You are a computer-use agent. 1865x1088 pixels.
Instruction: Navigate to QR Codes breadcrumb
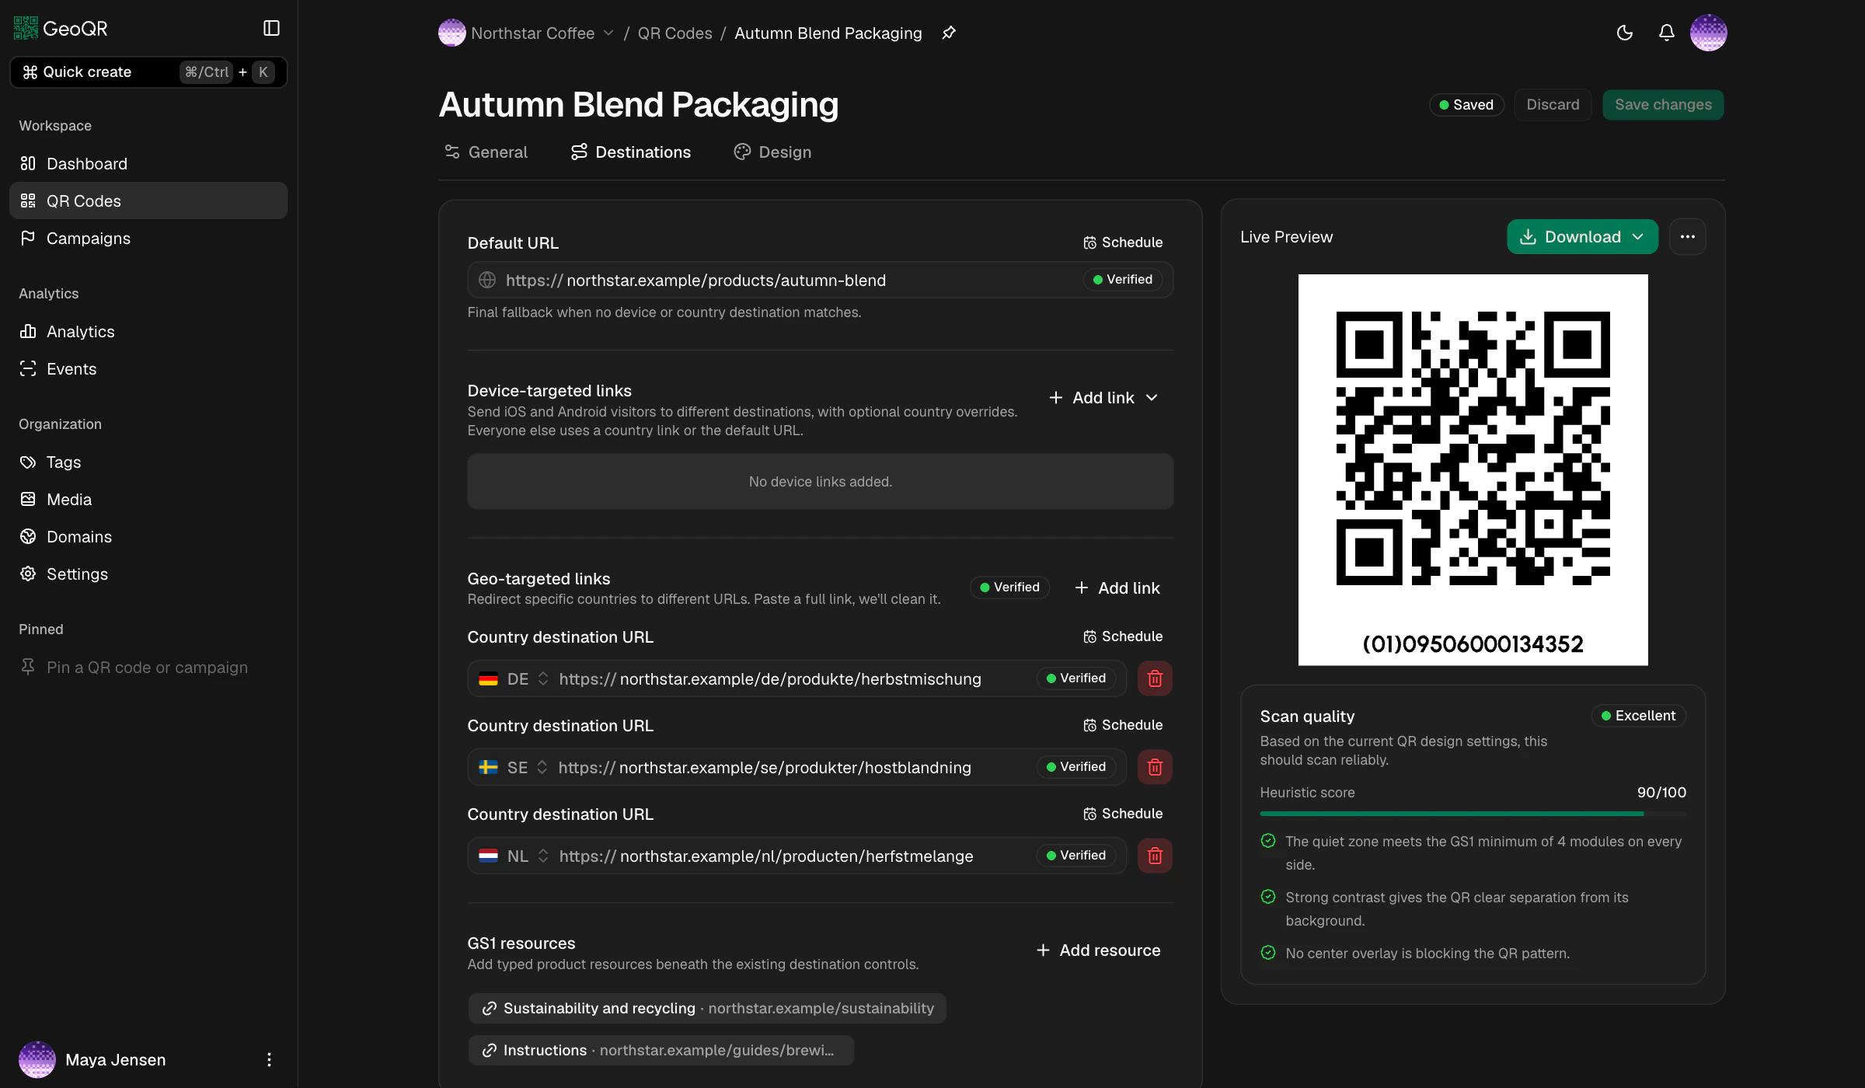tap(675, 33)
